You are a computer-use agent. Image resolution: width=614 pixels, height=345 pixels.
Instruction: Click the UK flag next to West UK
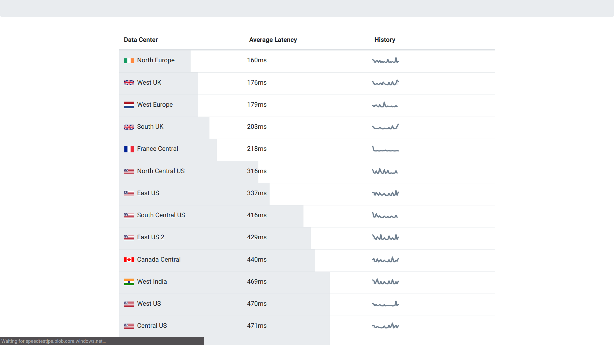click(x=129, y=83)
